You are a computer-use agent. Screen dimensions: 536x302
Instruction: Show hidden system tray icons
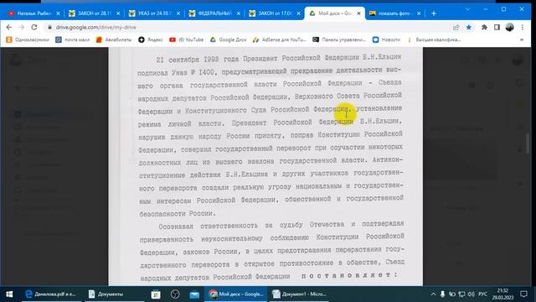pyautogui.click(x=433, y=294)
